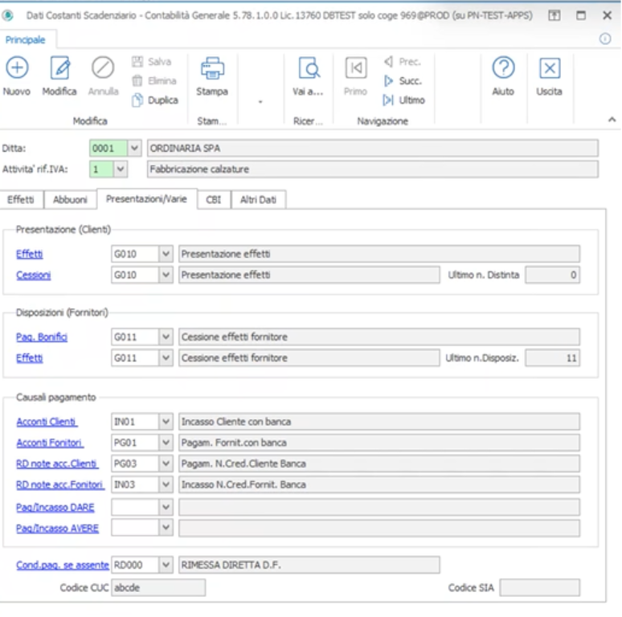Image resolution: width=622 pixels, height=617 pixels.
Task: Click the Uscita exit icon
Action: pyautogui.click(x=550, y=69)
